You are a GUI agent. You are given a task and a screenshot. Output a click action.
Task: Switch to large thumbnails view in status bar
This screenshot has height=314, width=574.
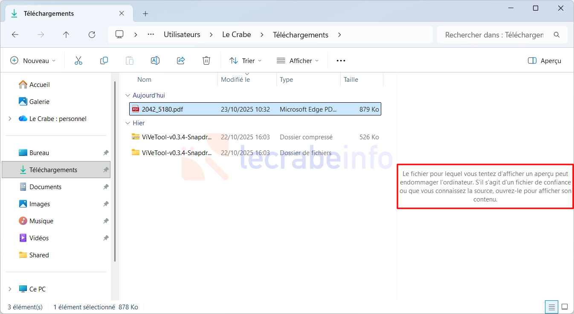565,307
